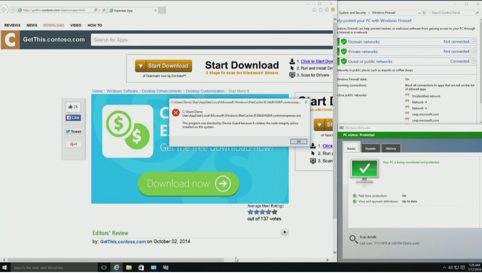The image size is (482, 273).
Task: Open the History tab in Windows Defender
Action: coord(391,148)
